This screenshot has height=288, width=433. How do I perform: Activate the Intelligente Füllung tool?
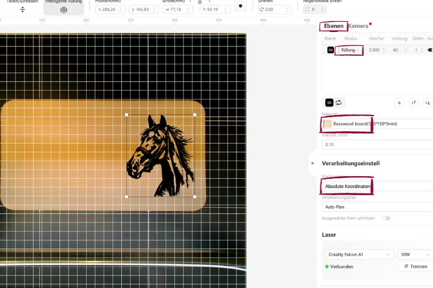click(x=63, y=10)
